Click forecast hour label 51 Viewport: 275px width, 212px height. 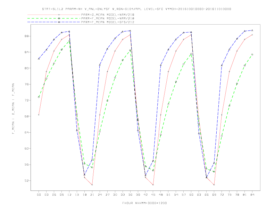click(x=168, y=195)
